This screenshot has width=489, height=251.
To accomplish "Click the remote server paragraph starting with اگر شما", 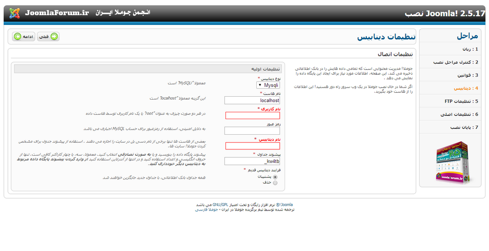I will [x=354, y=89].
